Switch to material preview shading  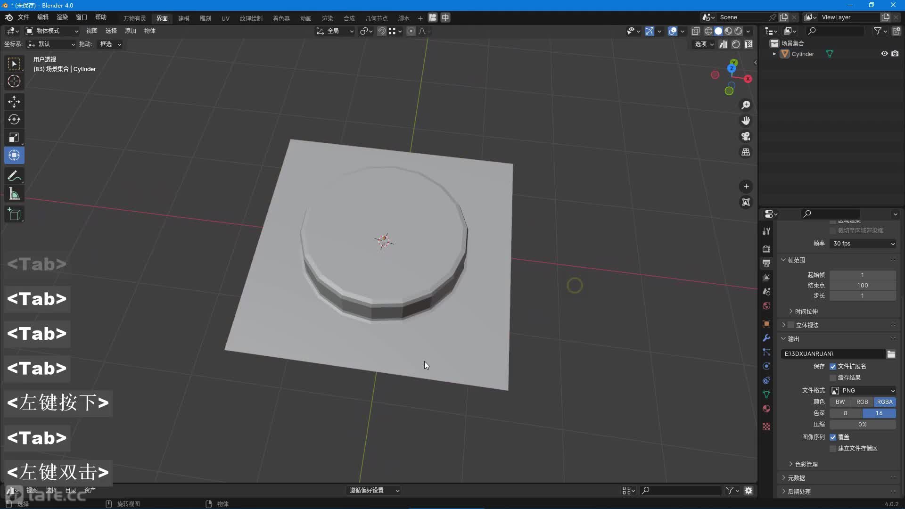coord(728,31)
